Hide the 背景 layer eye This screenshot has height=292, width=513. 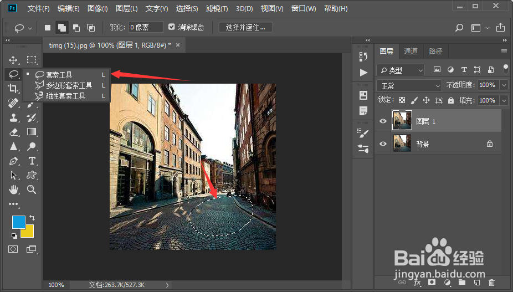[x=383, y=144]
